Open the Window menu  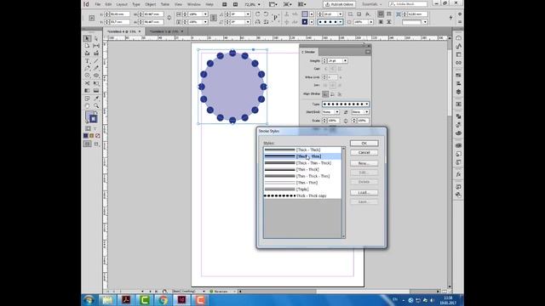point(193,4)
